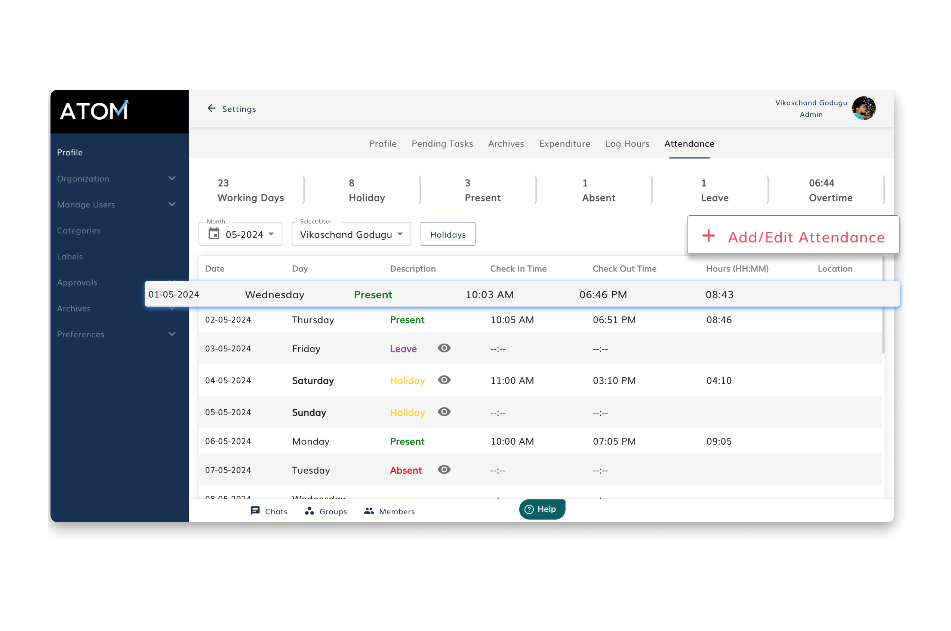This screenshot has width=951, height=631.
Task: Click the ATOM logo
Action: click(x=94, y=111)
